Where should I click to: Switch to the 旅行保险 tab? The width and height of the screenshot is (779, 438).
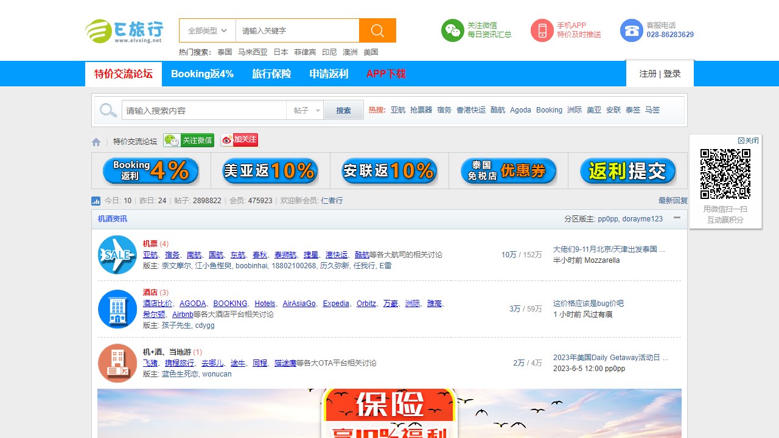tap(270, 74)
